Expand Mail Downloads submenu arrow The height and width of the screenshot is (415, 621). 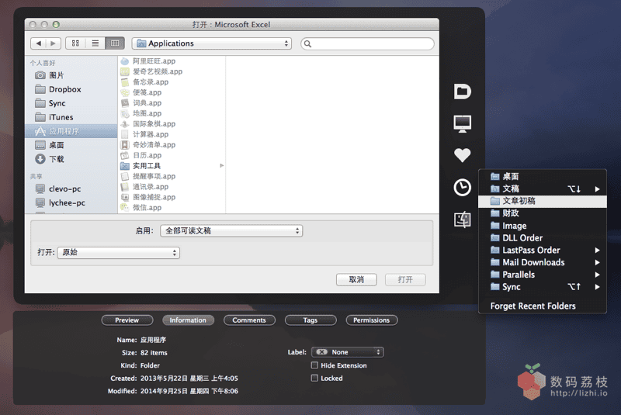pyautogui.click(x=597, y=263)
